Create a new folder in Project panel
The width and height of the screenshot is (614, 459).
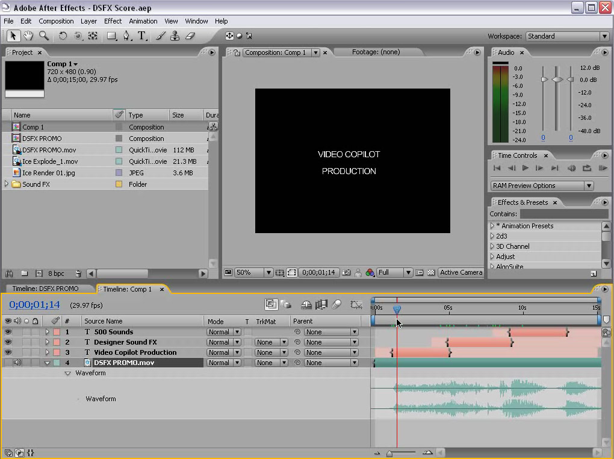tap(24, 273)
